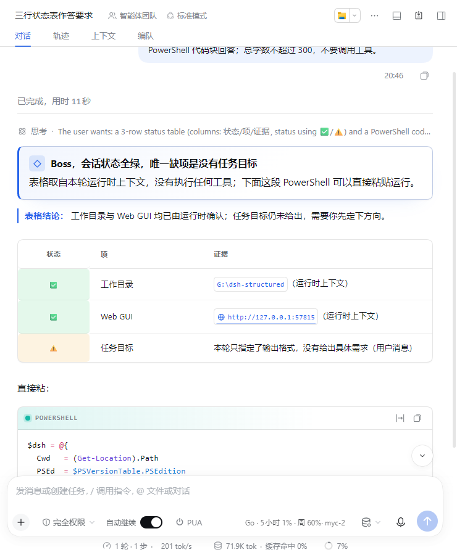The image size is (457, 555).
Task: Click the 7% context usage ring
Action: click(x=336, y=546)
